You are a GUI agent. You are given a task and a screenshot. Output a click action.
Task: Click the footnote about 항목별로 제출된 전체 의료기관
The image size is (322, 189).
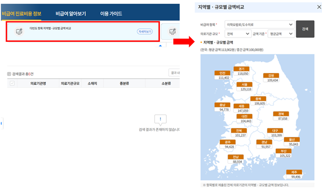click(x=246, y=185)
